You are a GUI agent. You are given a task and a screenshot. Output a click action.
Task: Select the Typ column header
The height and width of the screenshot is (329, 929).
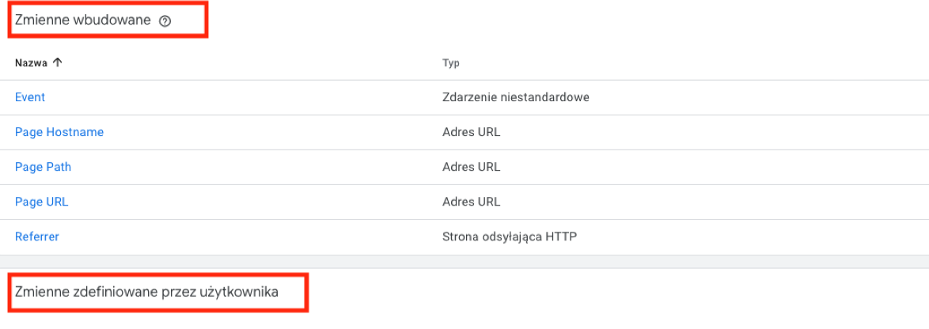[x=451, y=62]
